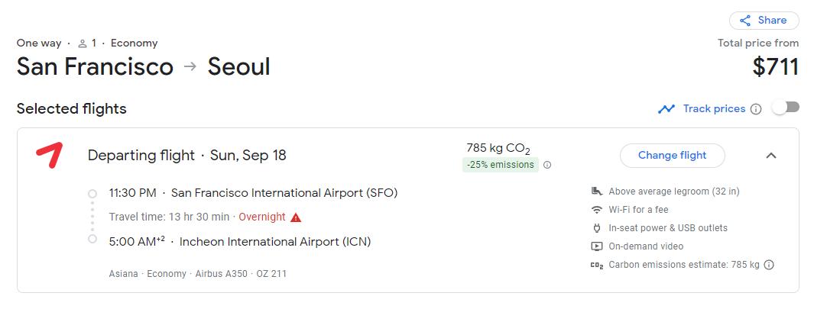
Task: Click the passenger count person icon
Action: pyautogui.click(x=83, y=43)
